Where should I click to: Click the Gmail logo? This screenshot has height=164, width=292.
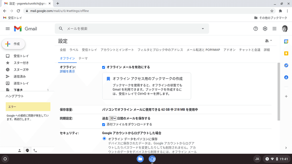26,29
